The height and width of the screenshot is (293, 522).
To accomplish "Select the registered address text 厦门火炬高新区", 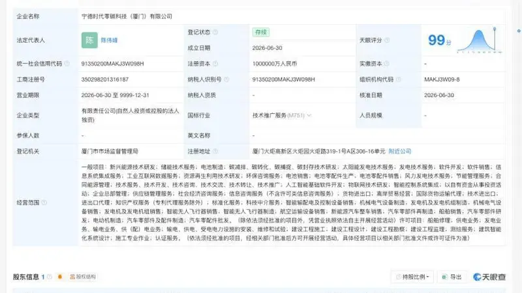I will pyautogui.click(x=318, y=151).
